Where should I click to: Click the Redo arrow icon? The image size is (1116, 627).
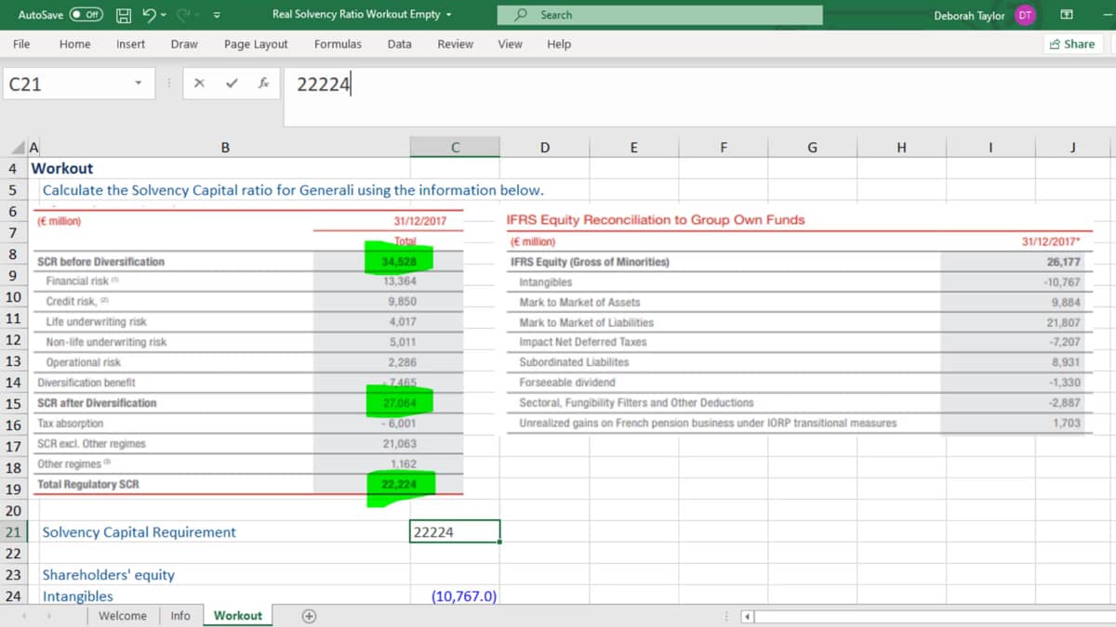184,15
